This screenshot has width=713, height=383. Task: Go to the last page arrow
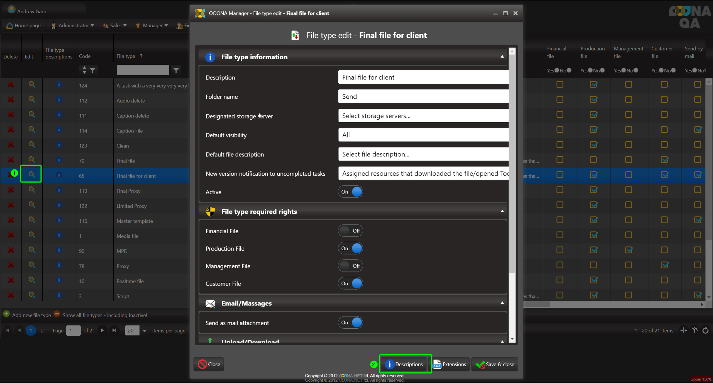tap(114, 331)
